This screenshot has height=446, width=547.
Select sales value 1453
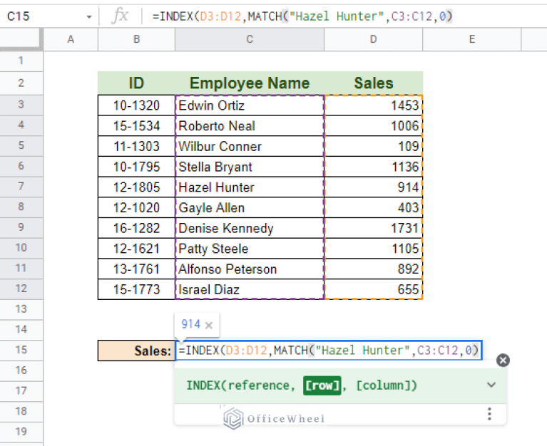373,105
